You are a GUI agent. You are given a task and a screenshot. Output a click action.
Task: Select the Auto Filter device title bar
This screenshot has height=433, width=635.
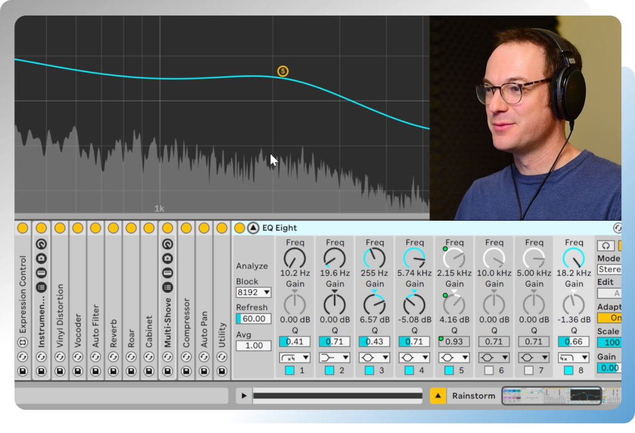(x=95, y=309)
